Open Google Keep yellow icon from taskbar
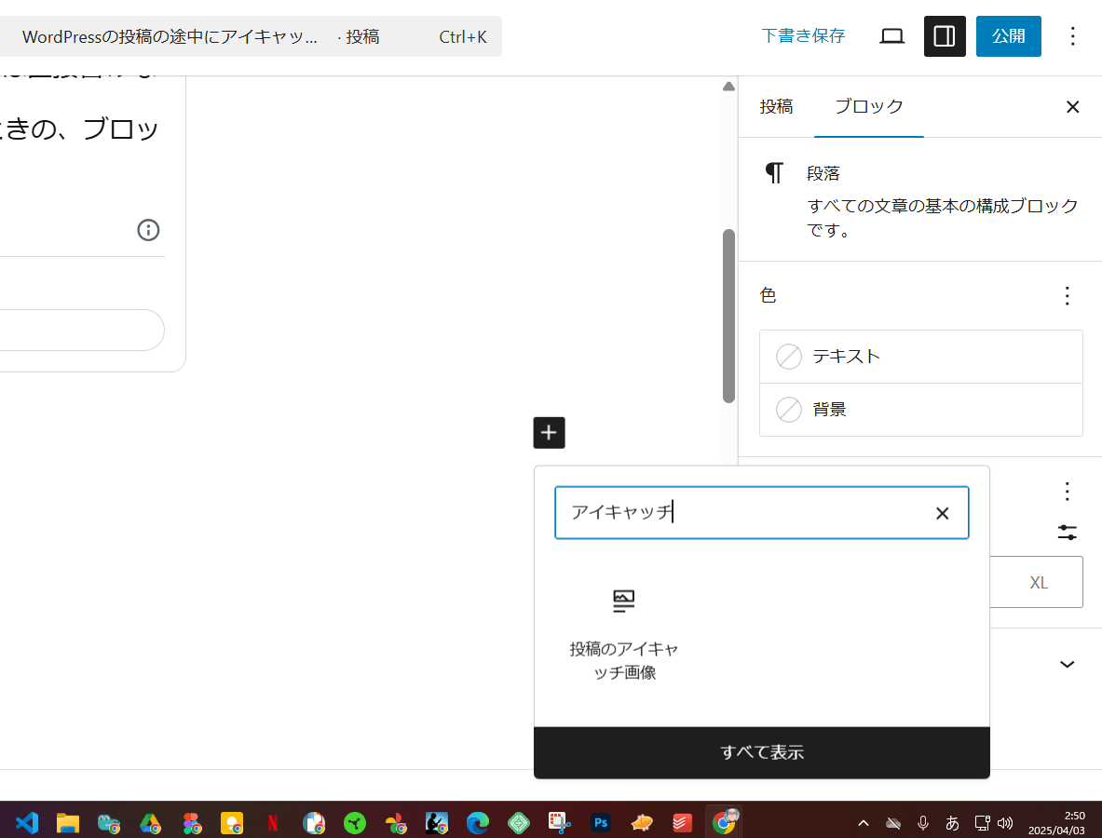 [232, 822]
